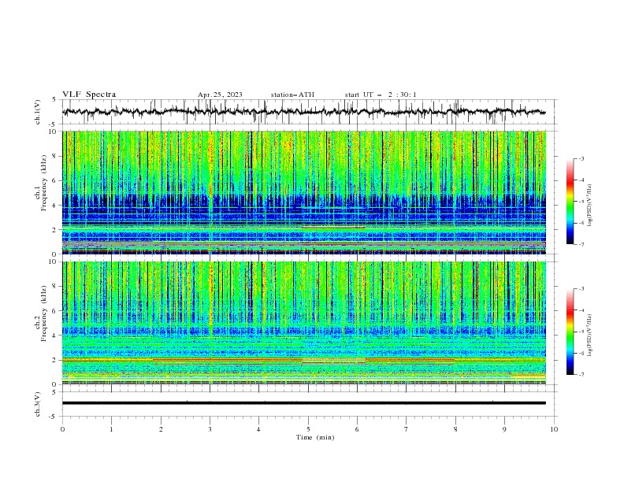Click the 'VLF Spectra' title text
624x482 pixels.
pos(89,95)
